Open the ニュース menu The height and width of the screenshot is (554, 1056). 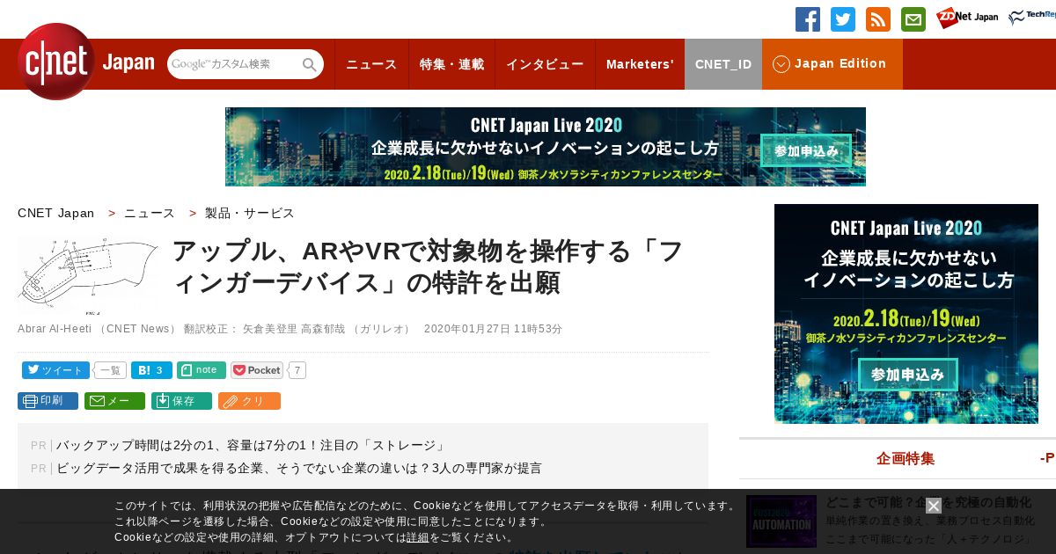click(x=371, y=64)
